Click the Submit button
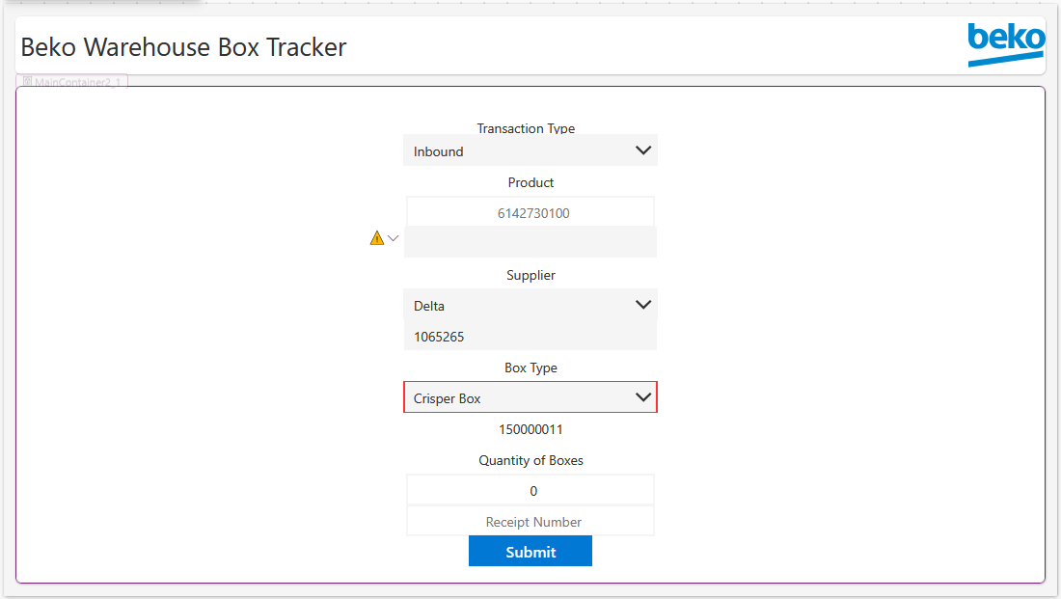 click(530, 551)
